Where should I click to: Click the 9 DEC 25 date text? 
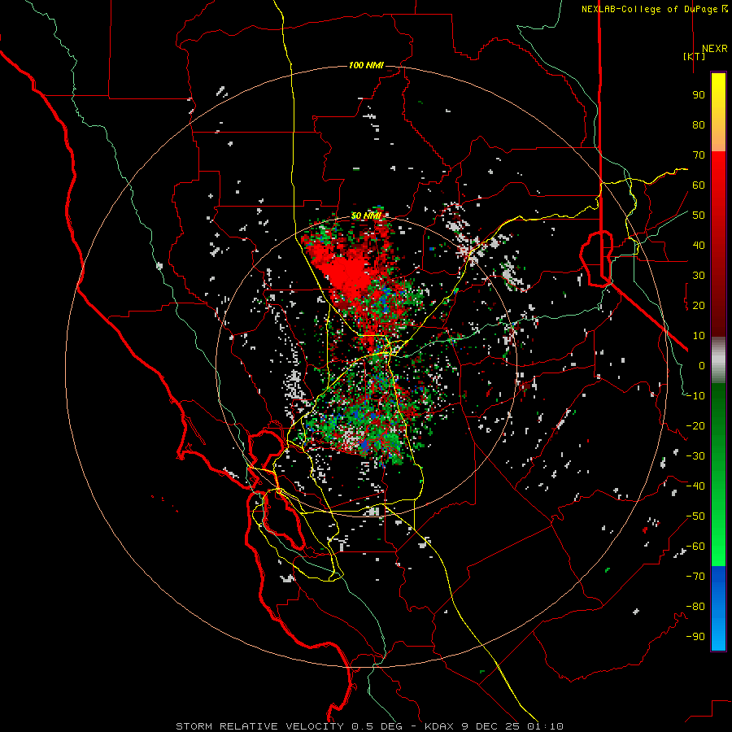pyautogui.click(x=490, y=726)
